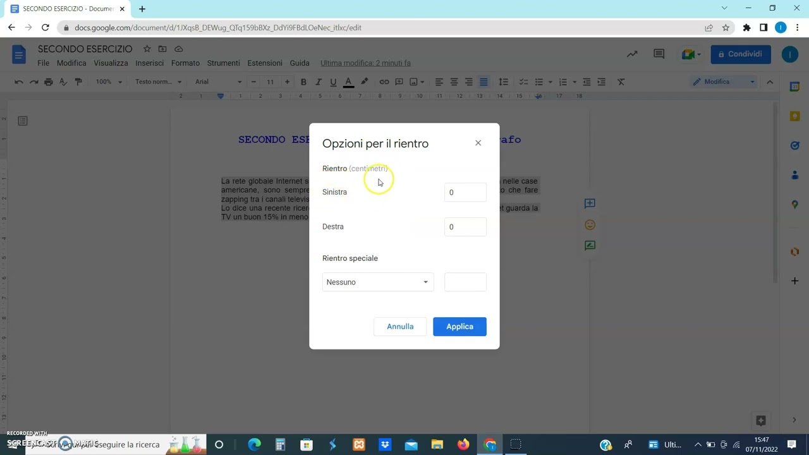Viewport: 809px width, 455px height.
Task: Click the Destra indent input field
Action: coord(465,227)
